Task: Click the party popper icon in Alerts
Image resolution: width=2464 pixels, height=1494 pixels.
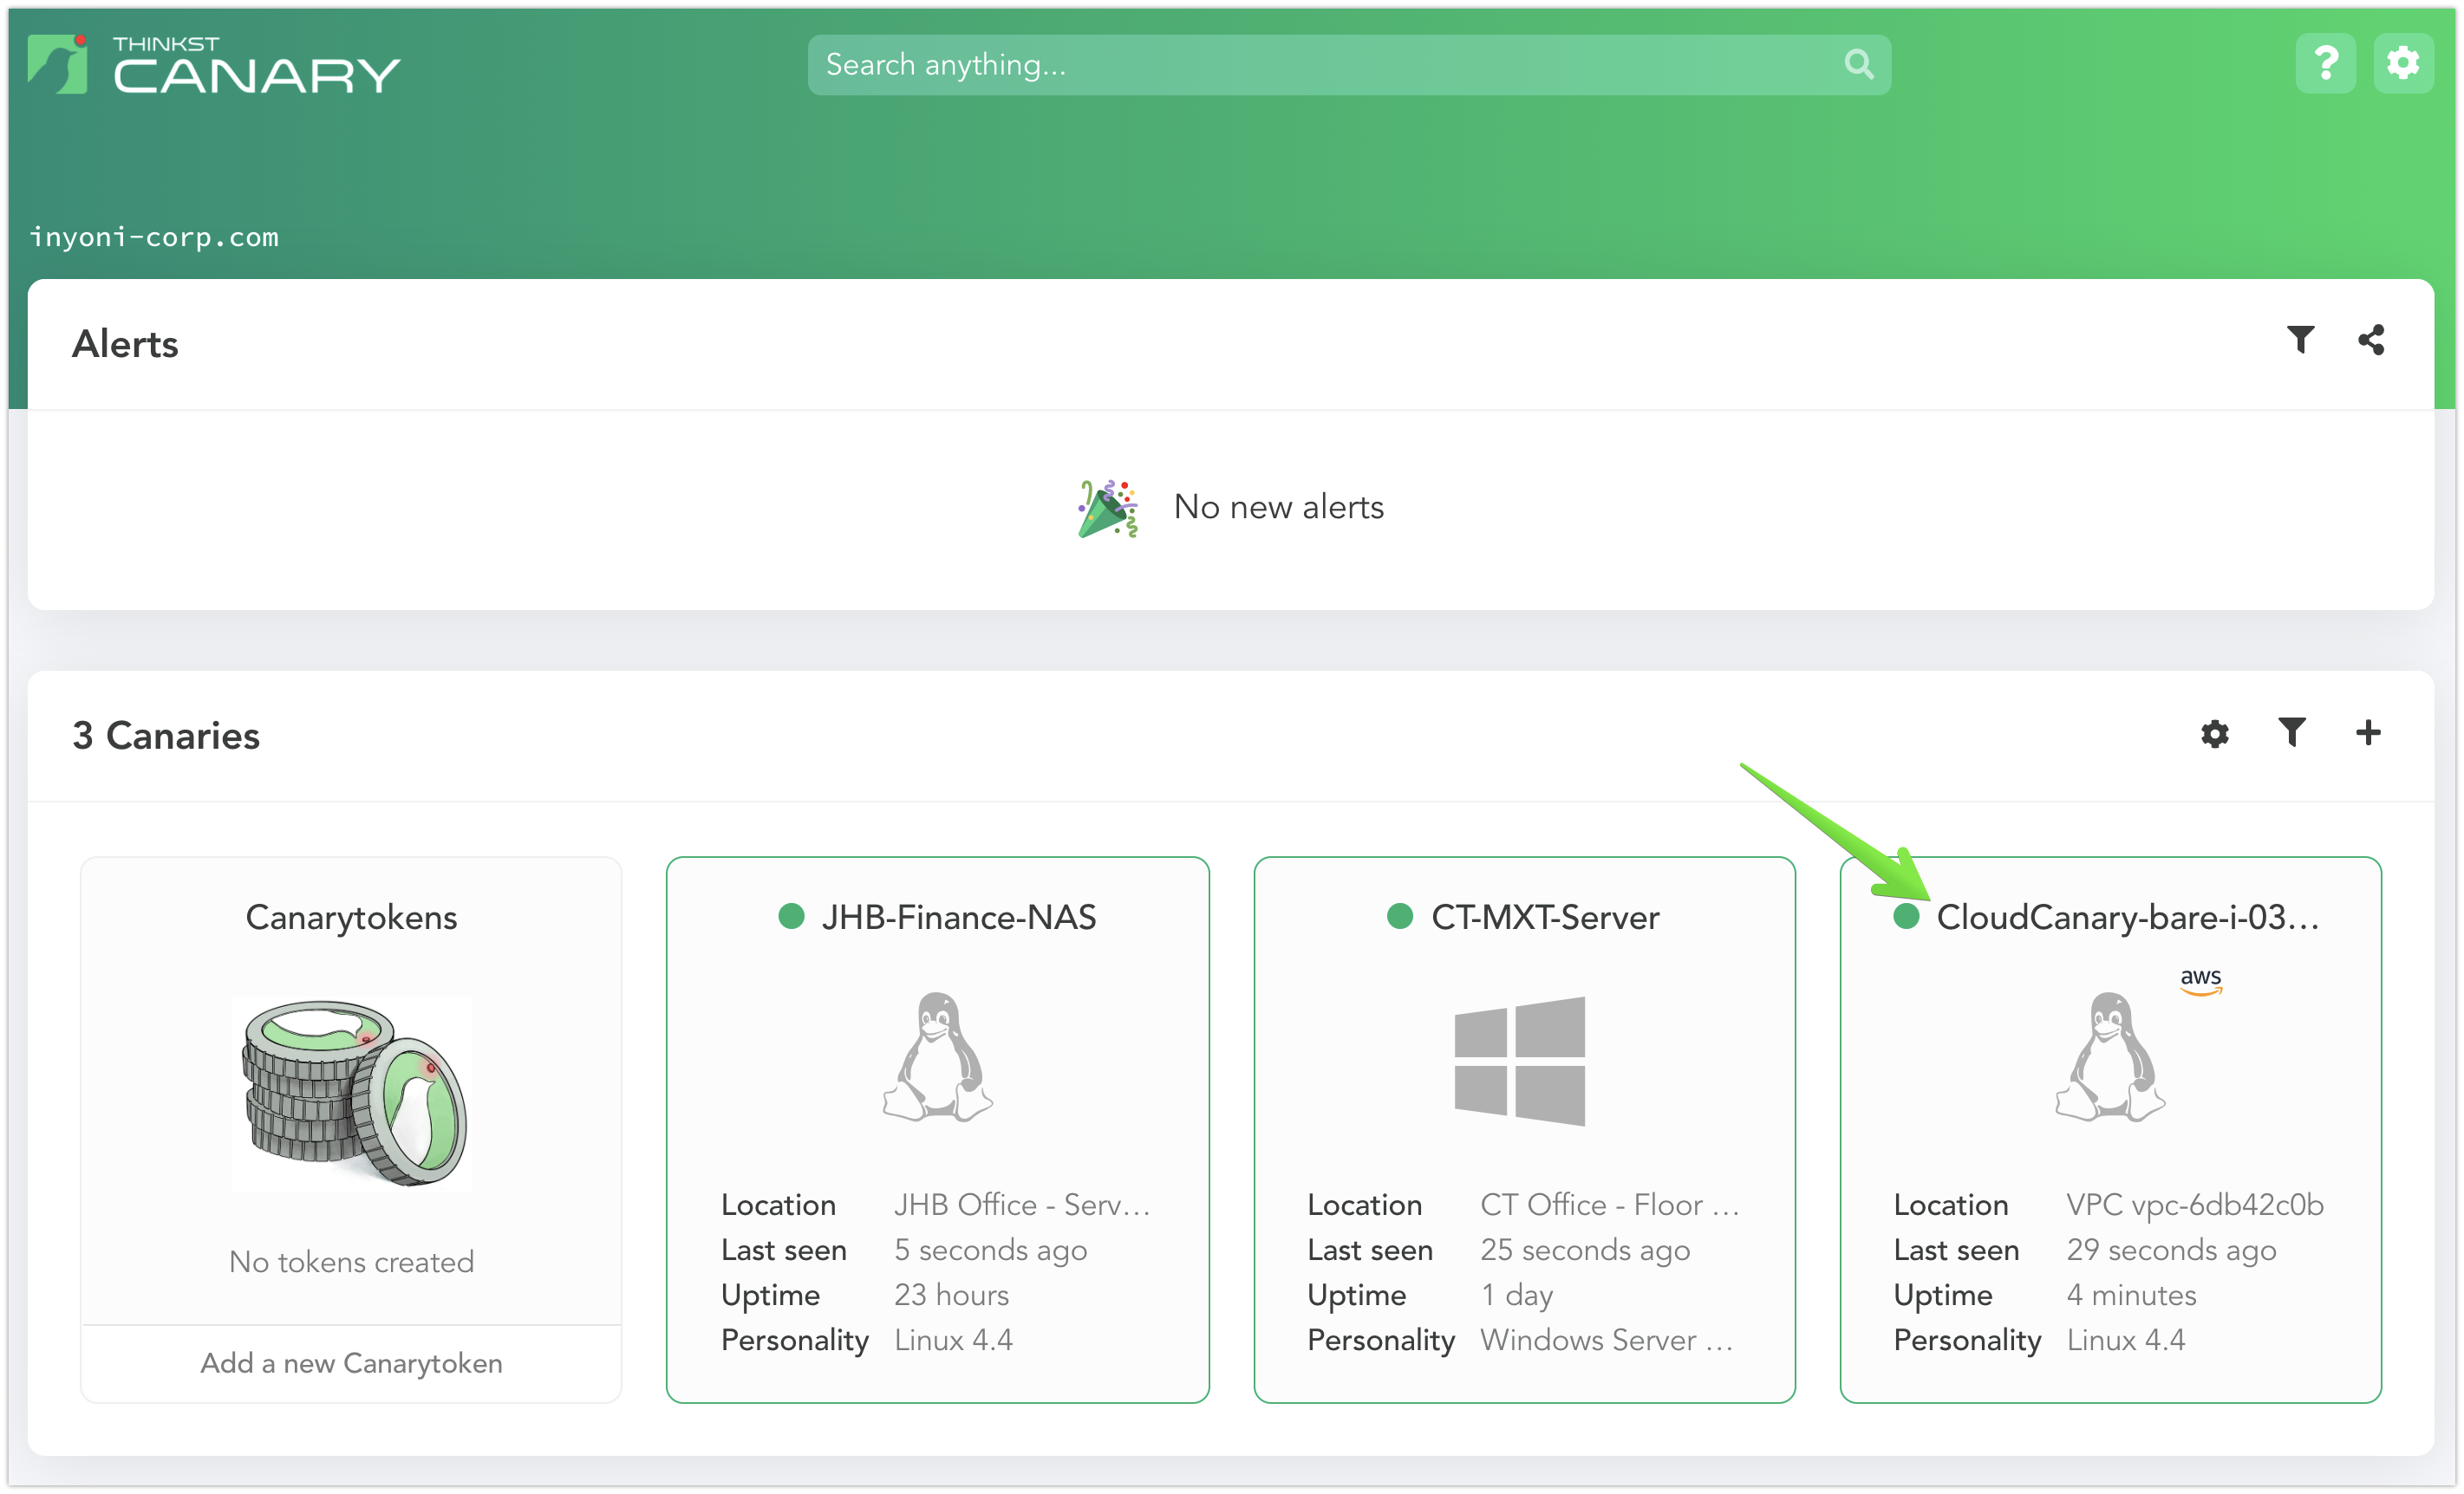Action: (x=1108, y=509)
